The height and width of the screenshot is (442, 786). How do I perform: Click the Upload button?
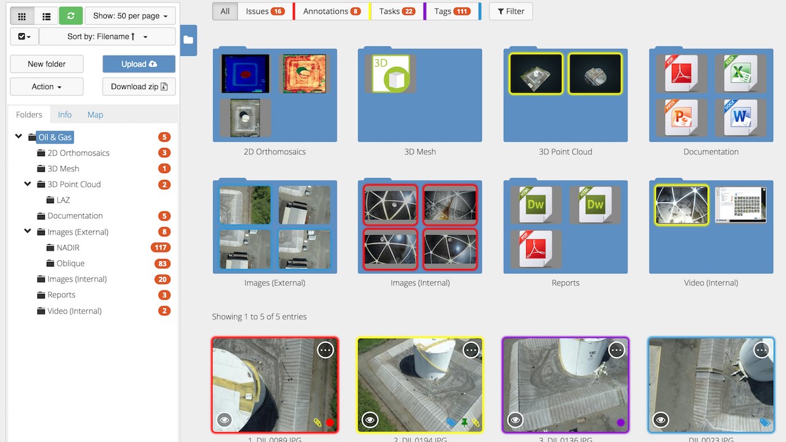(x=139, y=64)
